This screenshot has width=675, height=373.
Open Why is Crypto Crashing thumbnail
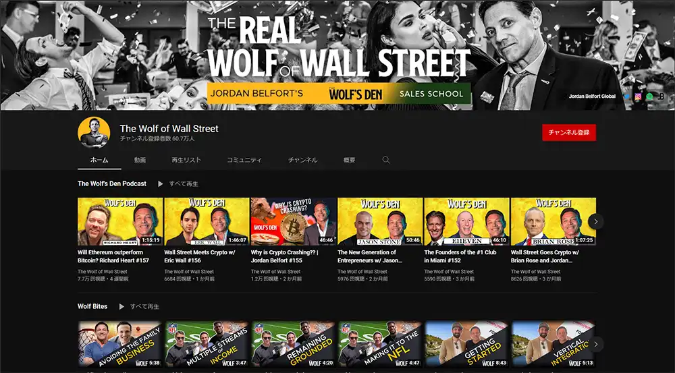tap(294, 221)
